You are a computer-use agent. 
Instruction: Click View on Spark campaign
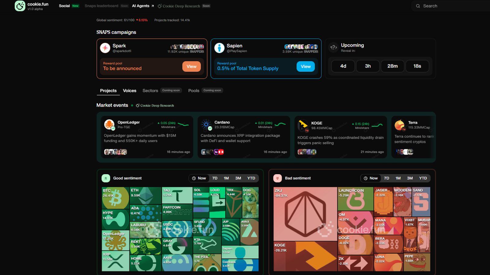(x=192, y=66)
